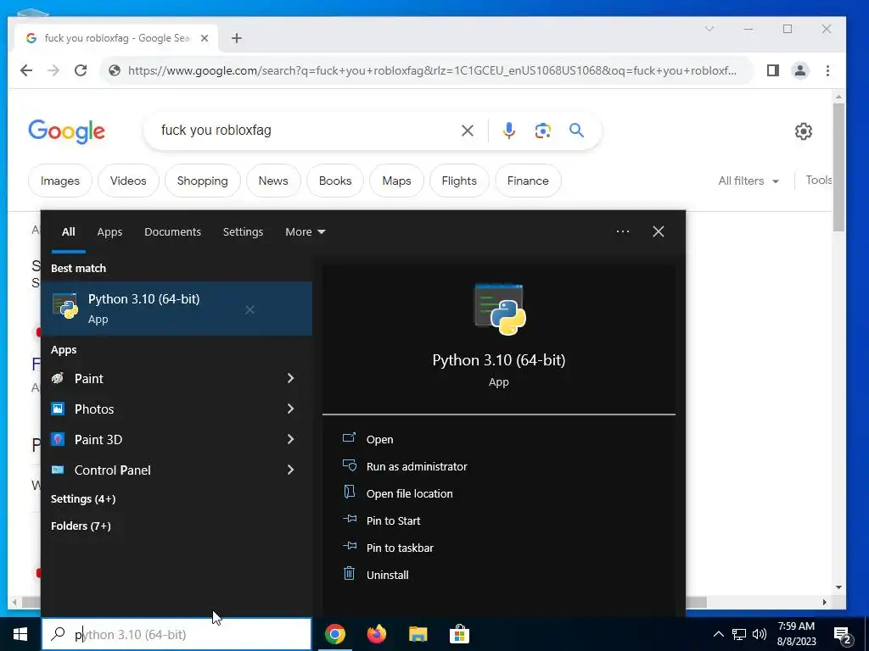Close the Windows search panel

659,231
